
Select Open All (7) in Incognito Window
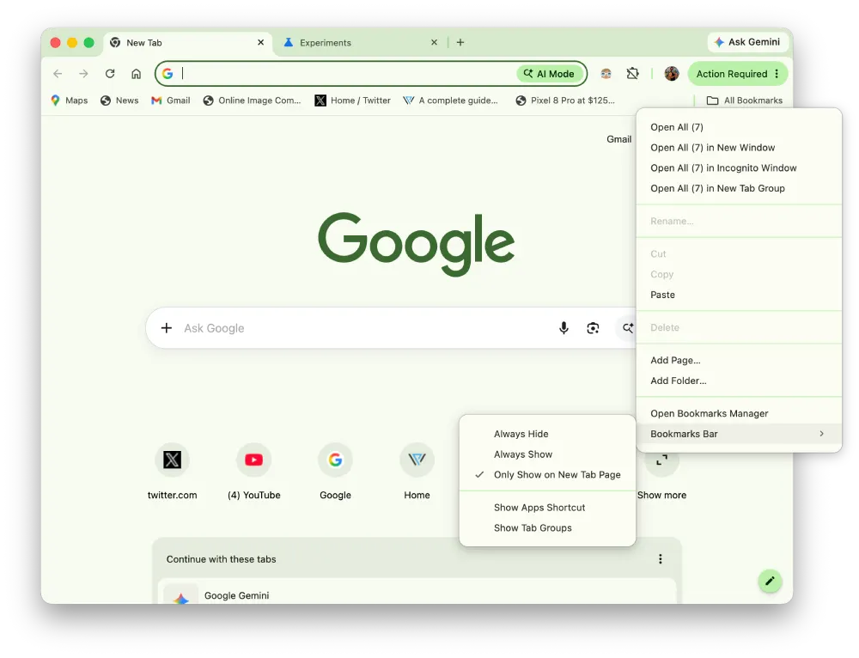click(739, 168)
